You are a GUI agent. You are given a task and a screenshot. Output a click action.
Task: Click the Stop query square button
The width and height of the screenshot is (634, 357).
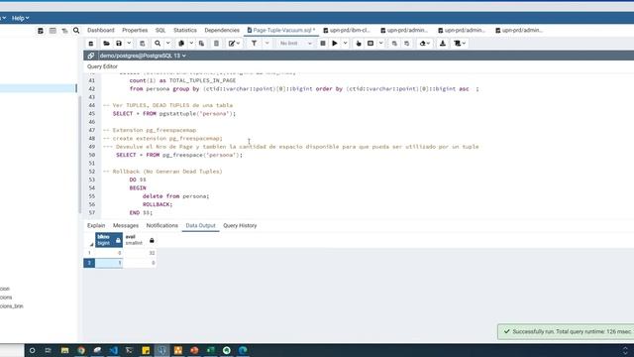point(323,44)
